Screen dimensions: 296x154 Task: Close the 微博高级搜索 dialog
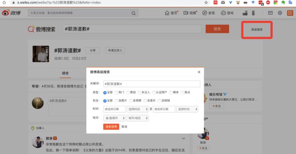[x=199, y=72]
